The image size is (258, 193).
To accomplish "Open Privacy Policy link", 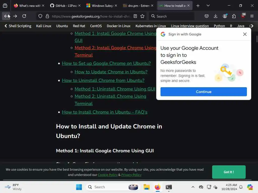I will 131,175.
